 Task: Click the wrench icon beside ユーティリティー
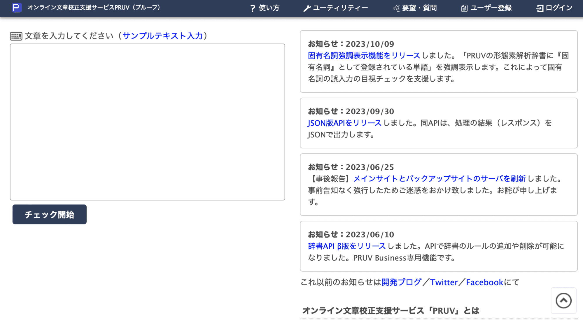[x=307, y=8]
